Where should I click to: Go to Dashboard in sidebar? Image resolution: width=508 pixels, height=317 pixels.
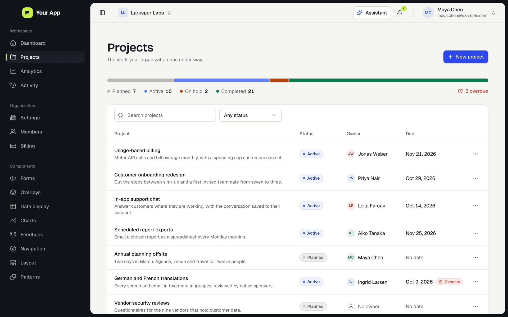(x=45, y=43)
